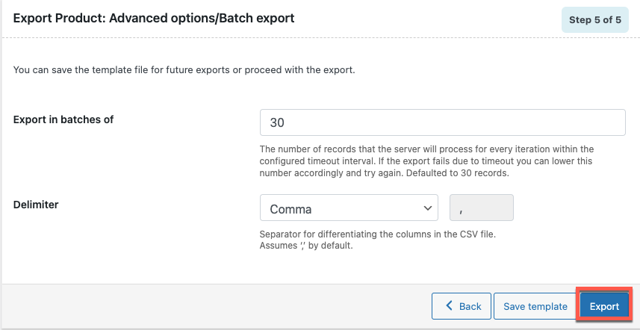Click the 'Export in batches of' label

(x=63, y=119)
